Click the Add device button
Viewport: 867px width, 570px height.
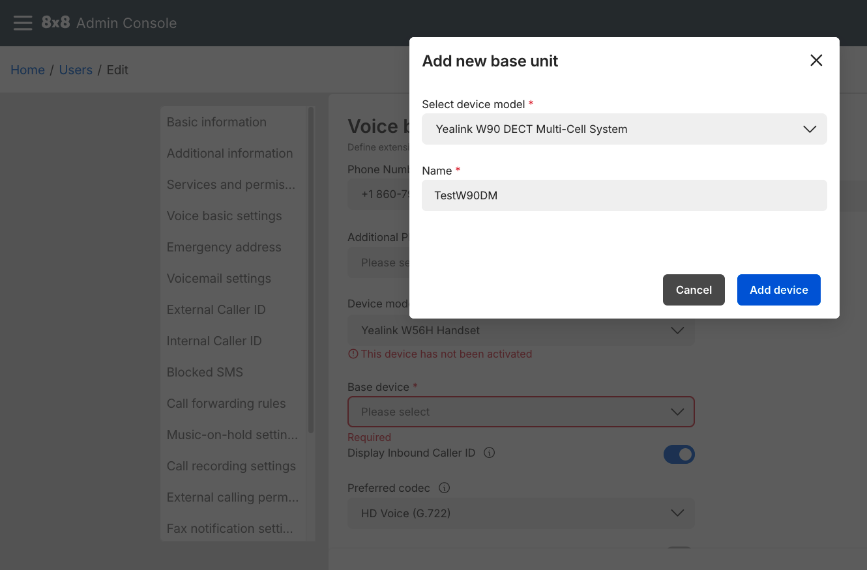point(779,290)
